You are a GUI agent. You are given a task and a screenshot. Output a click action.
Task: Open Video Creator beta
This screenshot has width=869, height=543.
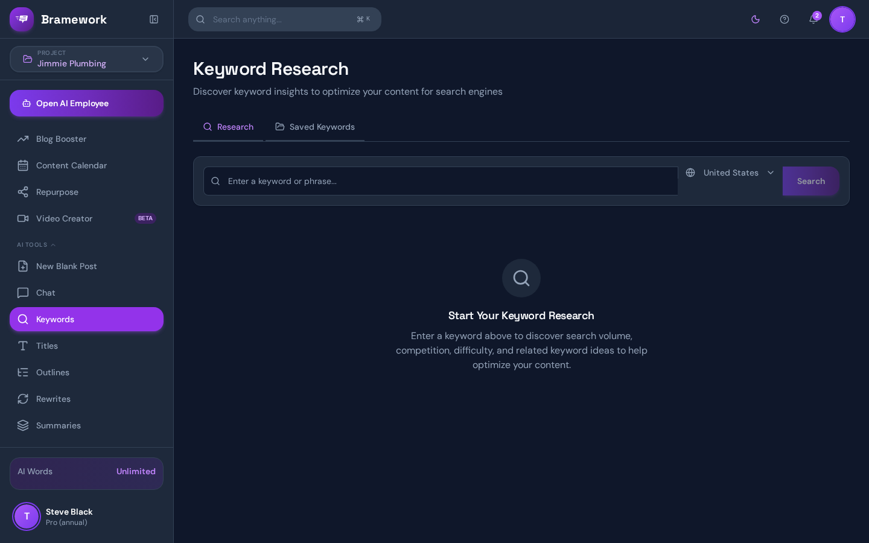click(86, 218)
